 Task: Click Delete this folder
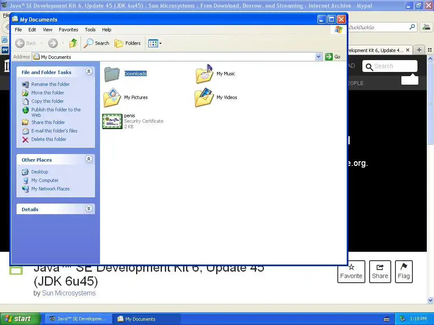coord(49,139)
